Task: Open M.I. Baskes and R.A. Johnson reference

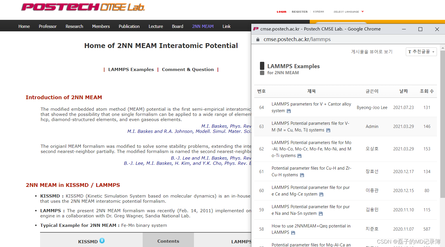Action: [189, 131]
